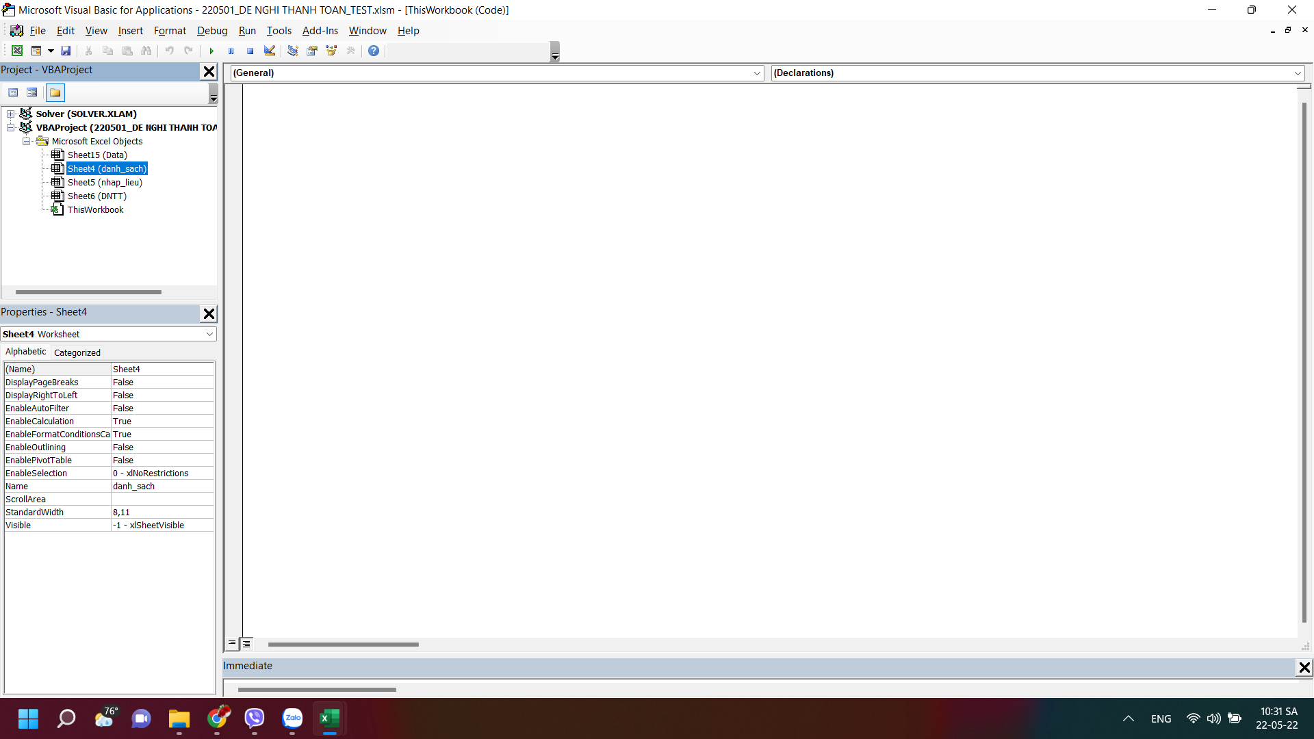
Task: Open Object Browser toolbar icon
Action: point(331,51)
